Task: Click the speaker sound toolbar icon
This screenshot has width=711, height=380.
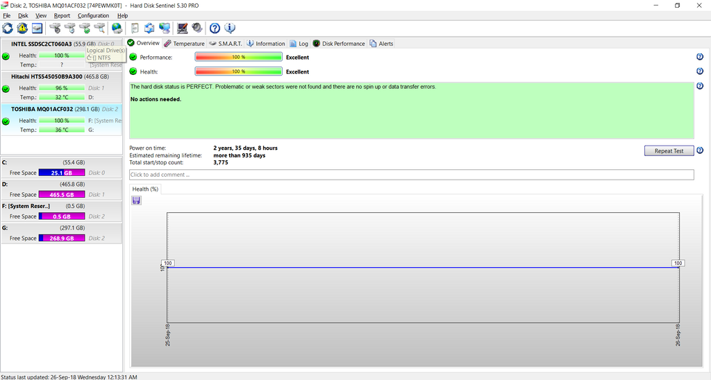Action: click(196, 28)
